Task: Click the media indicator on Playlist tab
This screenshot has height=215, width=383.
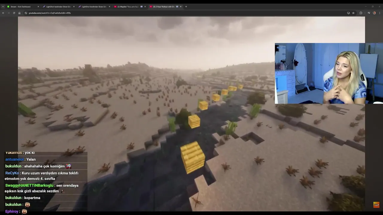Action: 142,7
